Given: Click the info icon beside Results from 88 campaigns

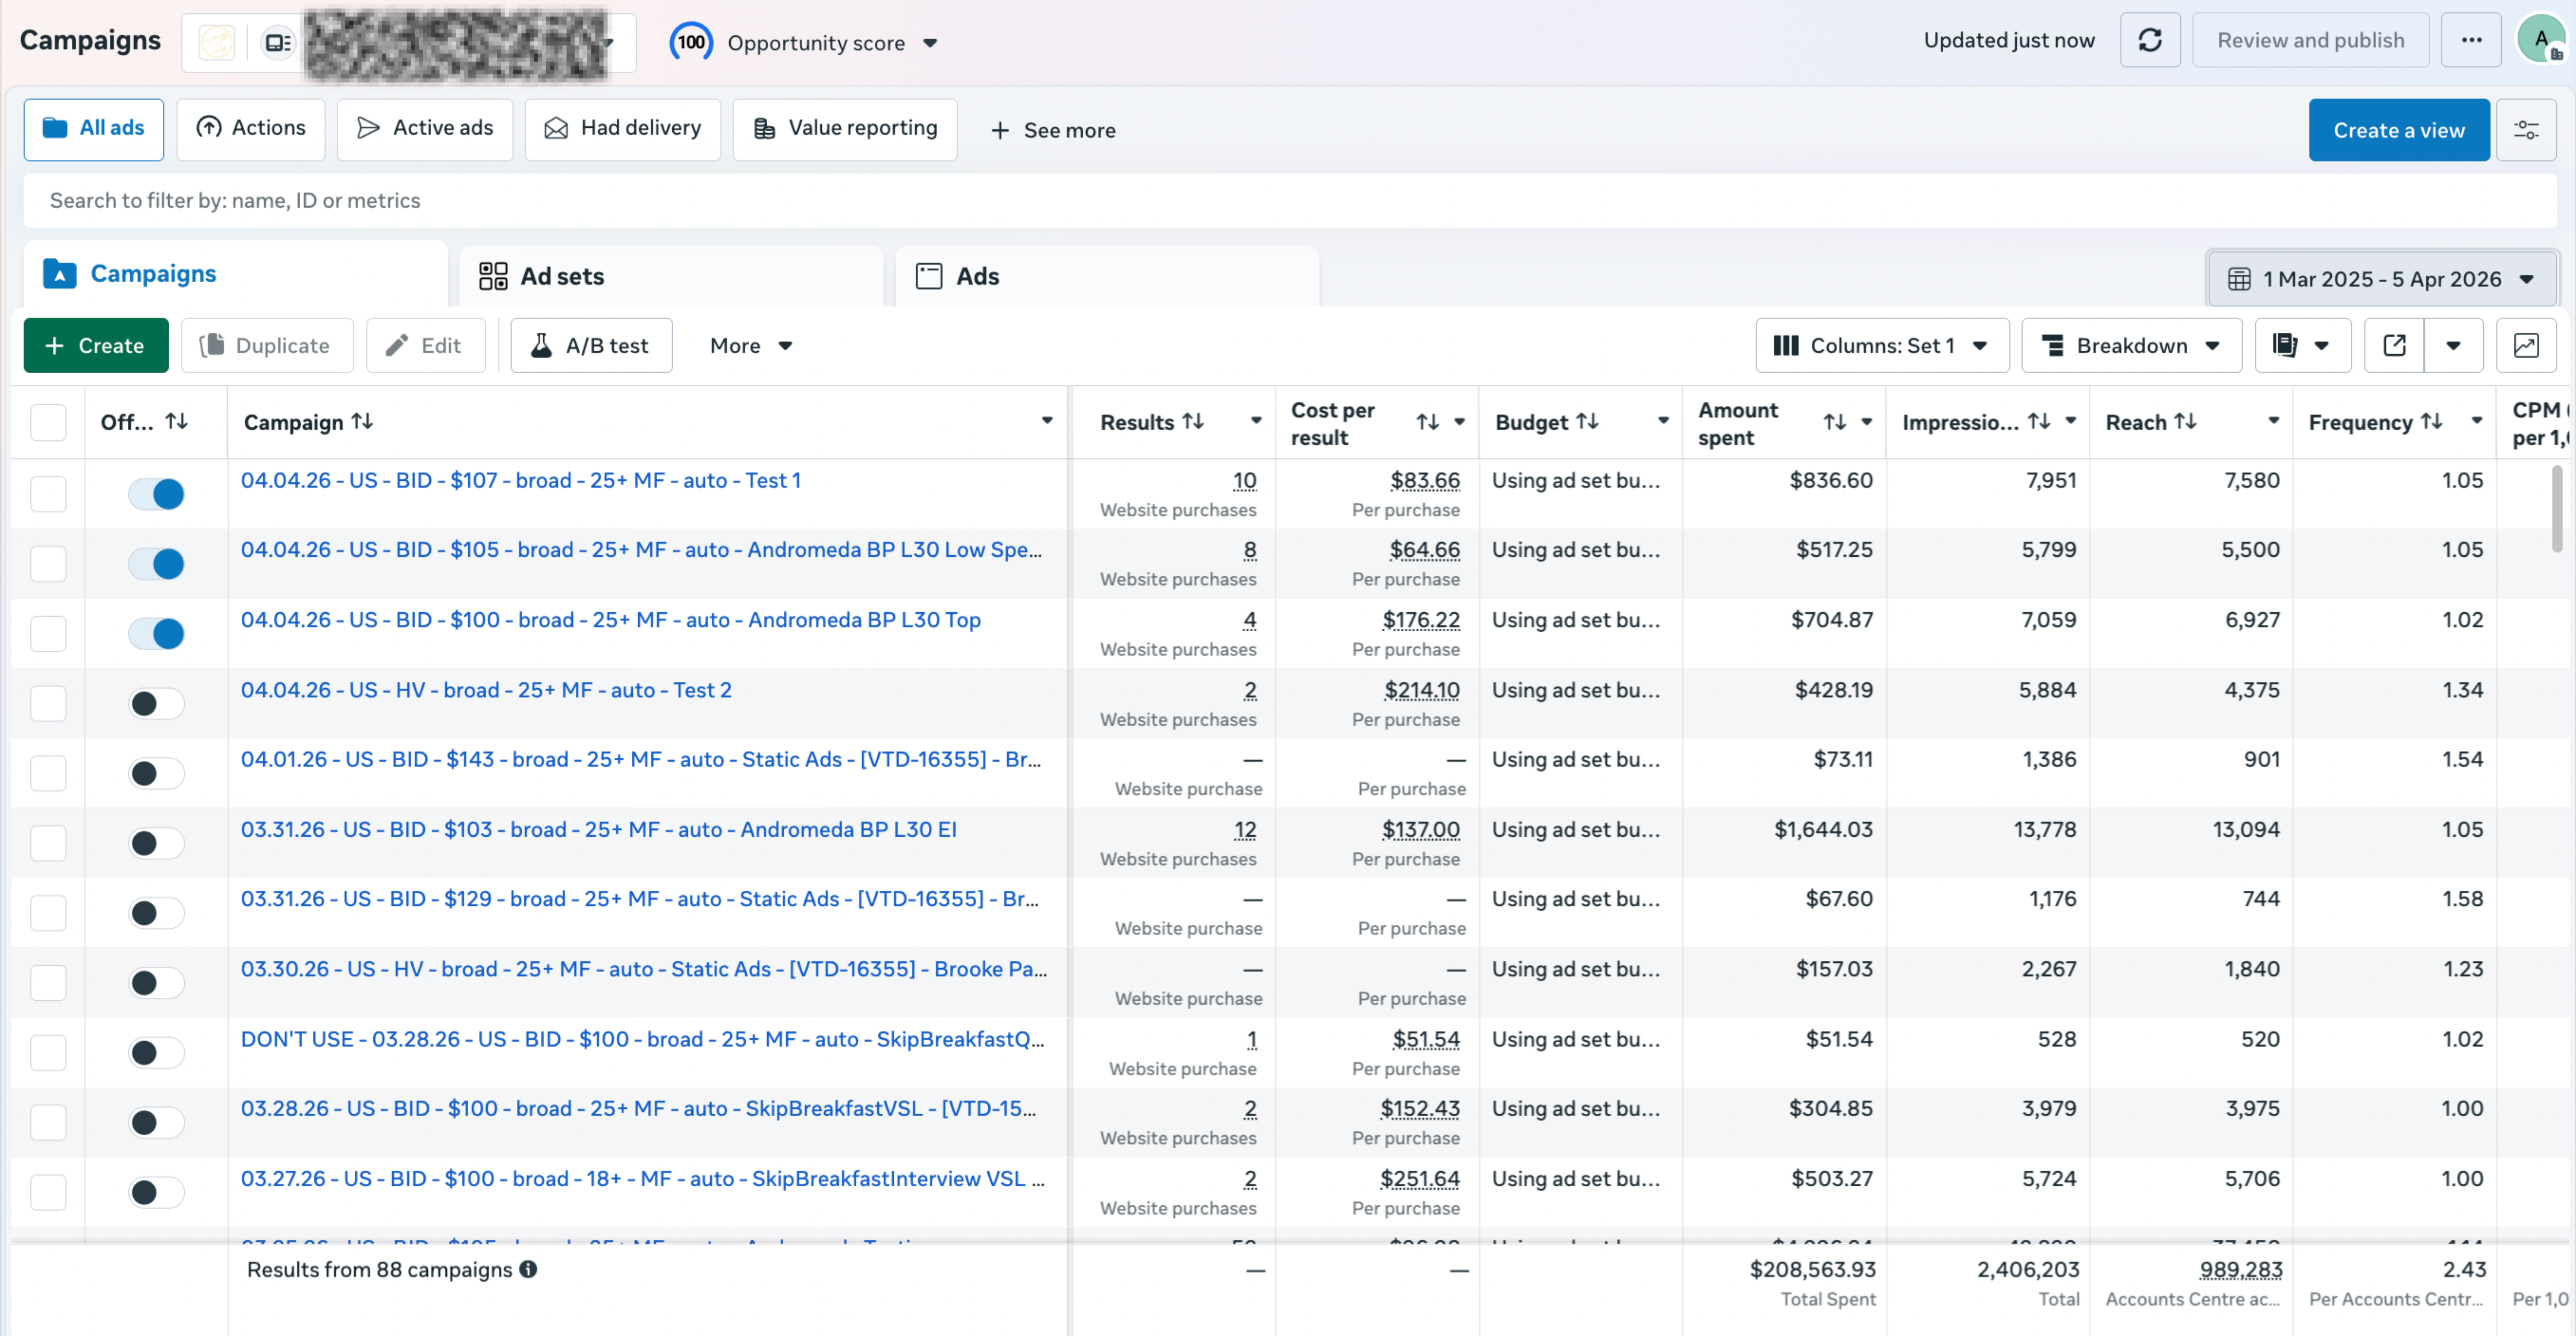Looking at the screenshot, I should (x=528, y=1269).
